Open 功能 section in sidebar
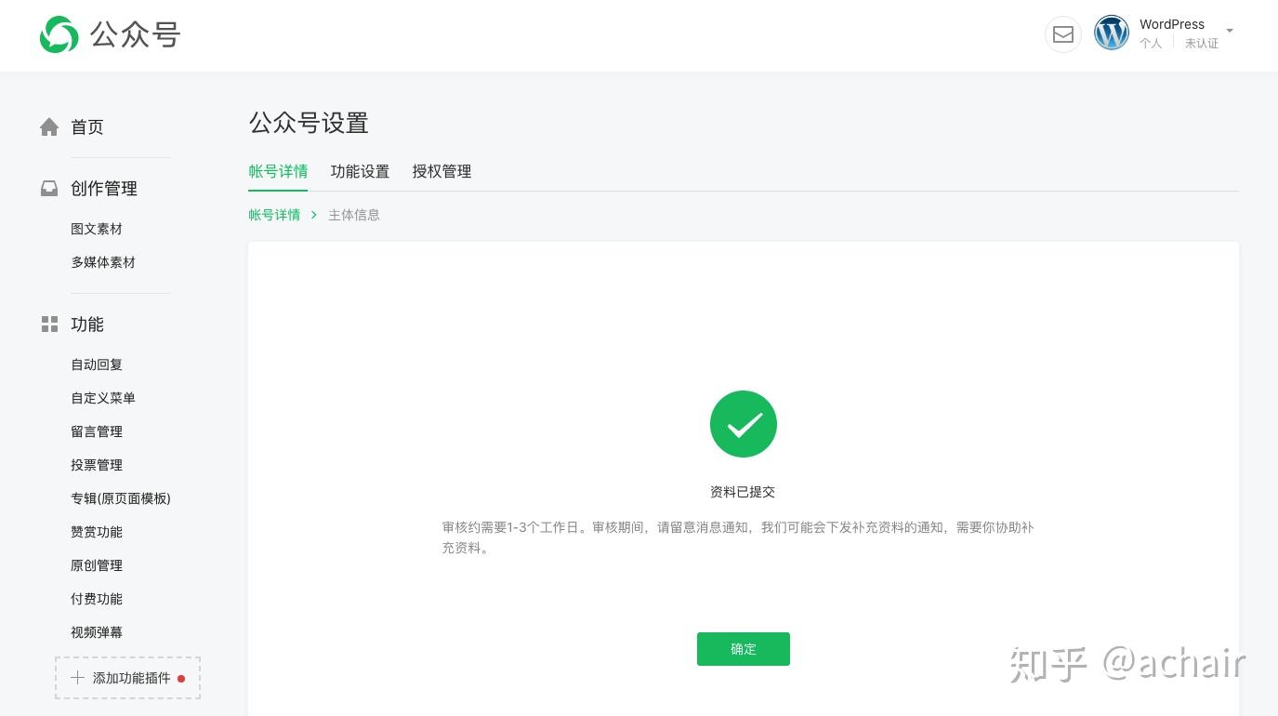This screenshot has height=716, width=1278. tap(87, 325)
